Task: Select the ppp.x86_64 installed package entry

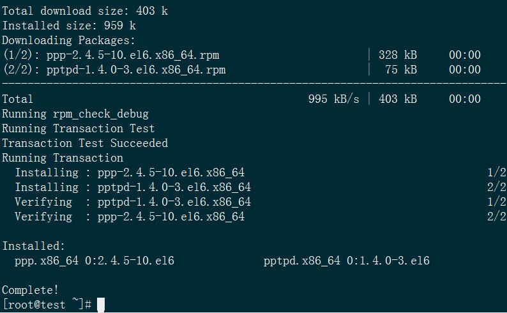Action: tap(95, 261)
